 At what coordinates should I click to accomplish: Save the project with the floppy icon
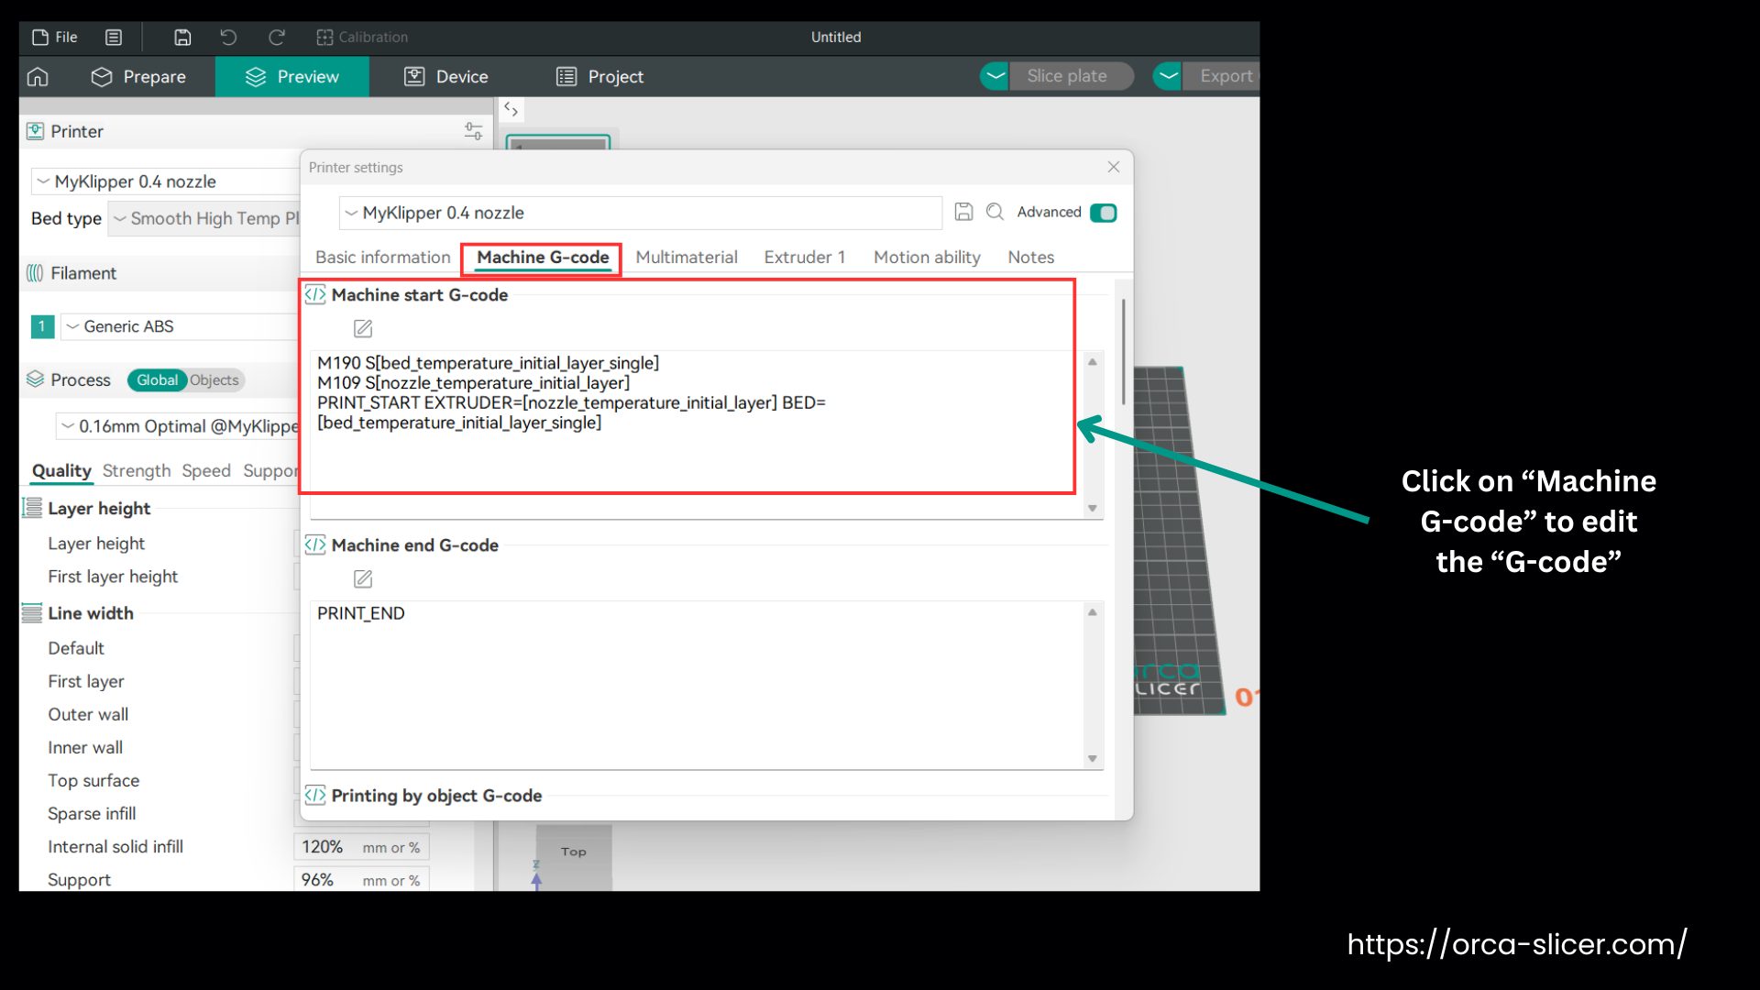[x=182, y=38]
